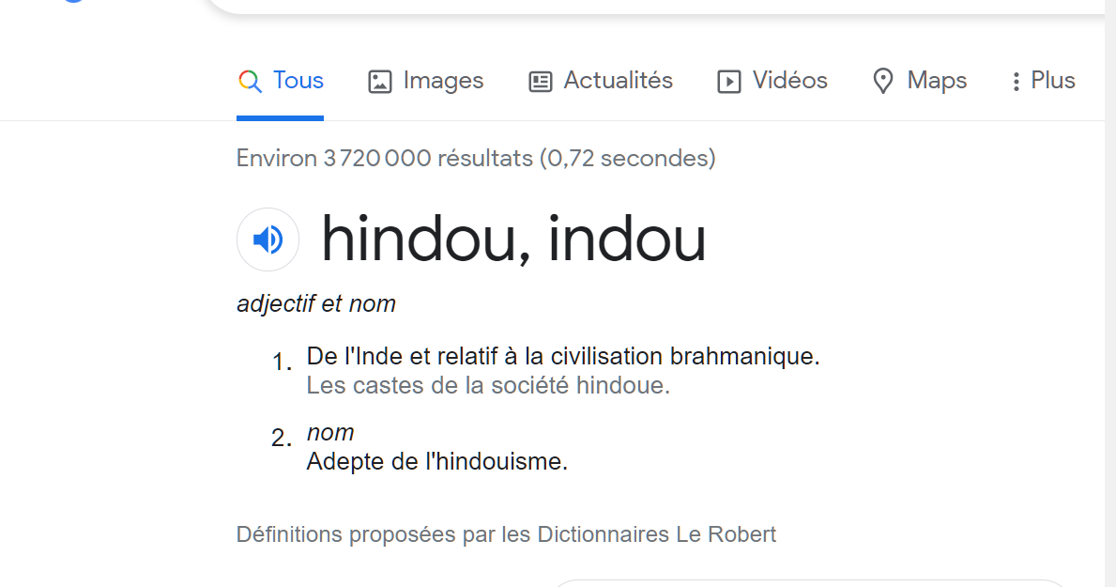1116x587 pixels.
Task: Select the Tous tab label
Action: click(298, 81)
